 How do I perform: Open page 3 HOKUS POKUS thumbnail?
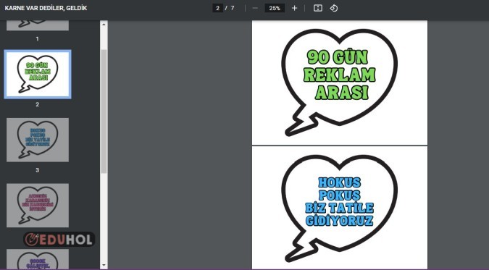coord(38,140)
